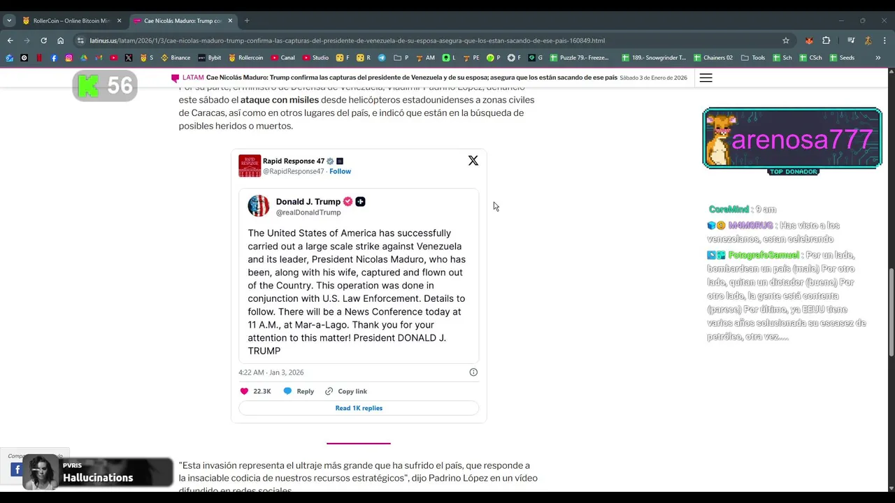Open the tweet info circle icon
This screenshot has height=503, width=895.
click(x=473, y=372)
